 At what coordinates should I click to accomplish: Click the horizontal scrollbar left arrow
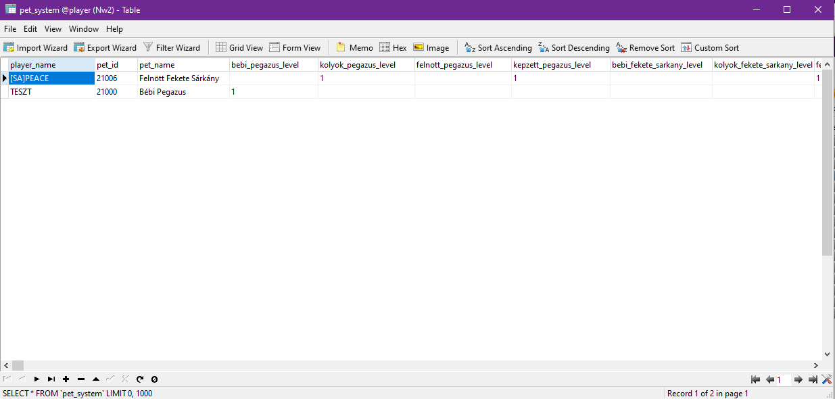[5, 365]
